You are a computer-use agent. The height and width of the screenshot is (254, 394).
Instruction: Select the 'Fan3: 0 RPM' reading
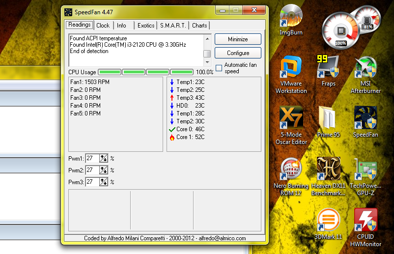(x=85, y=98)
